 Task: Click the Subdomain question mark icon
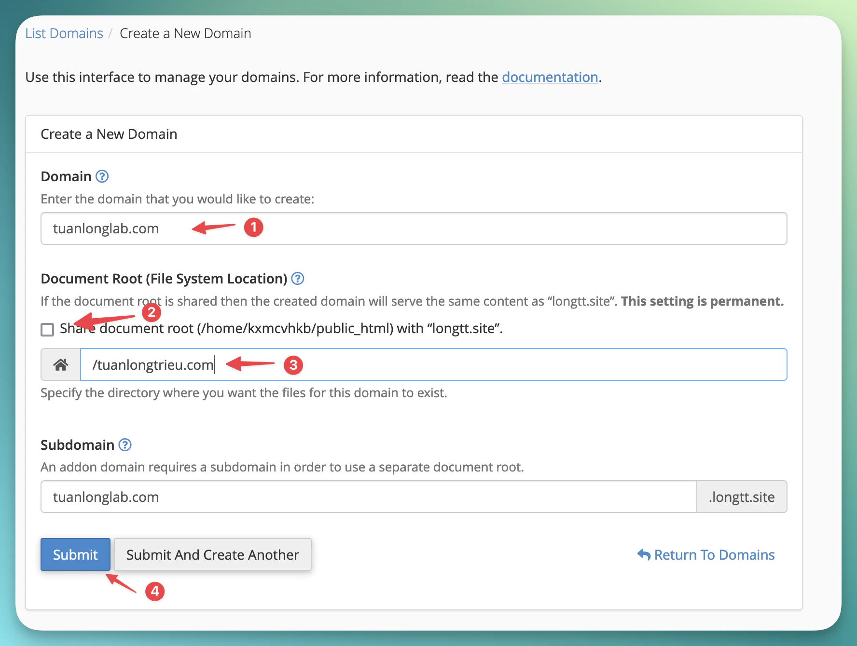(x=125, y=445)
